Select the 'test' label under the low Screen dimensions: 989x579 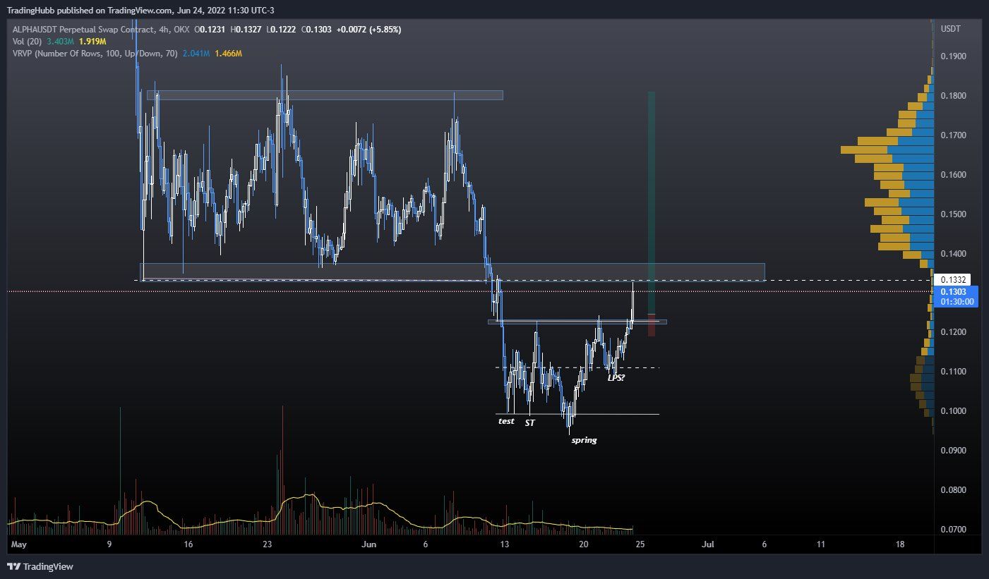[506, 421]
